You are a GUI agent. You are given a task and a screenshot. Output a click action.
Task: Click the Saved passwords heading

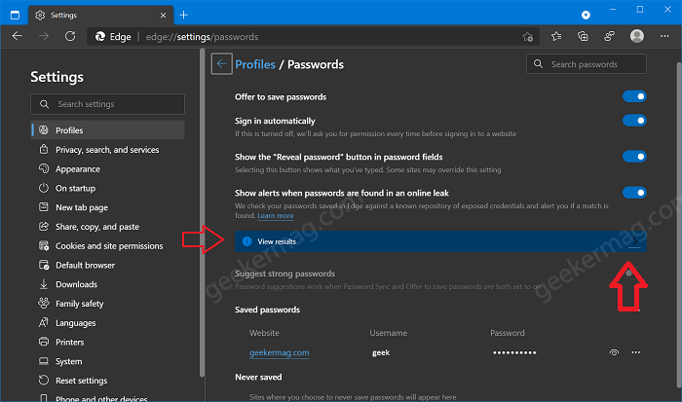[268, 310]
